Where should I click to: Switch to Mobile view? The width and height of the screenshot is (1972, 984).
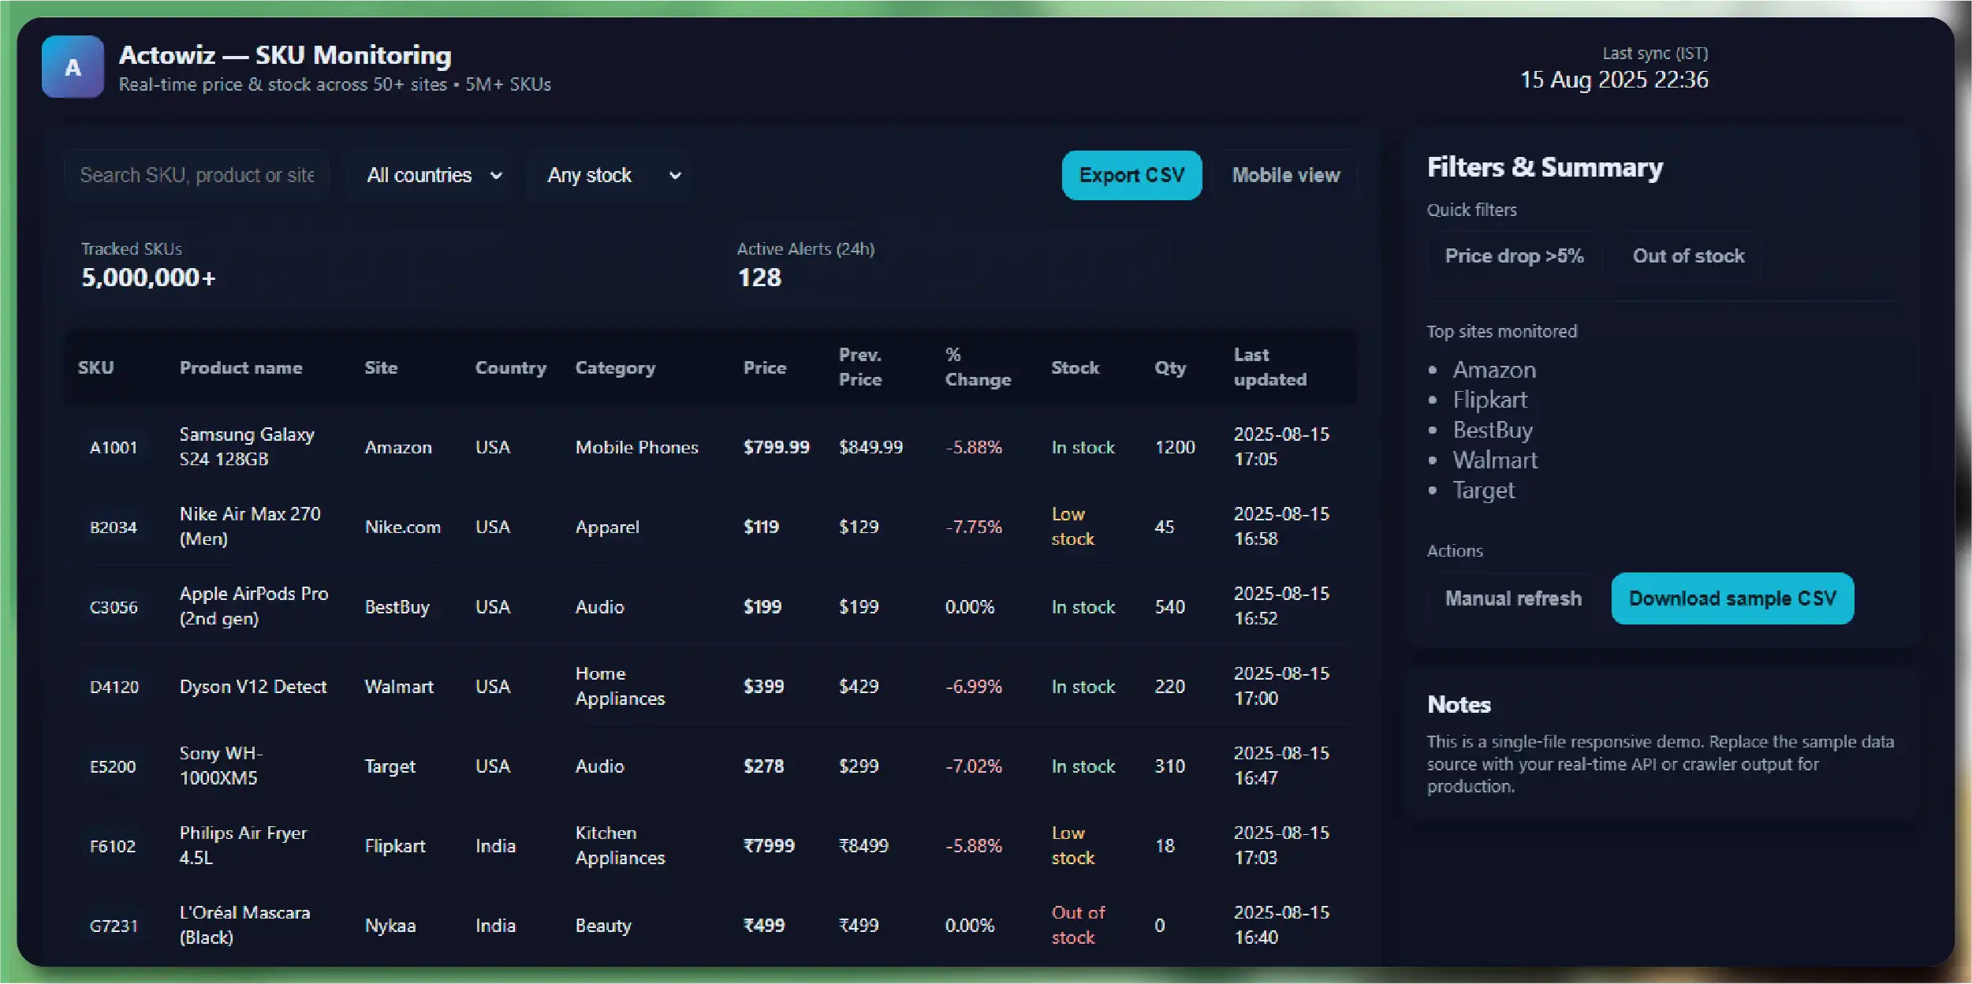(1285, 175)
